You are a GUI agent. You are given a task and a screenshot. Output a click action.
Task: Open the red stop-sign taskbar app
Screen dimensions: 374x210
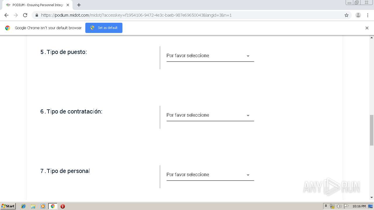(63, 206)
